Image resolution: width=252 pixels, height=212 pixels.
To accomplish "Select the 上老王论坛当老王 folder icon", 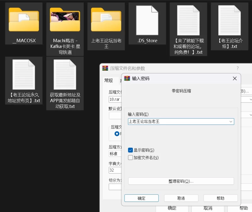I will click(x=106, y=20).
